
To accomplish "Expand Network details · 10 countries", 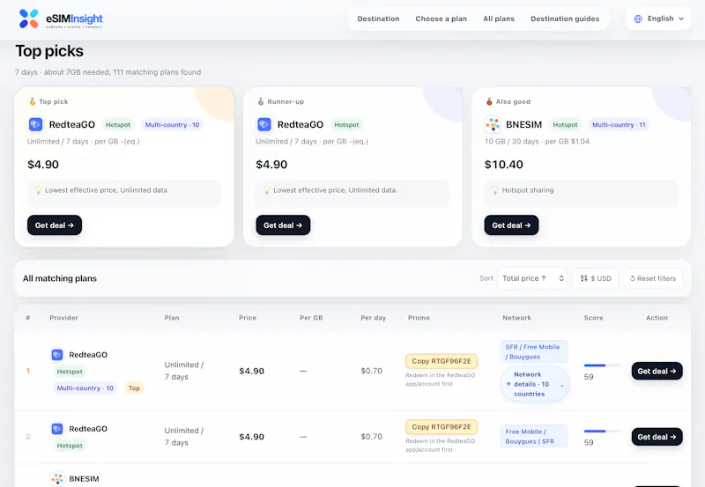I will 535,384.
